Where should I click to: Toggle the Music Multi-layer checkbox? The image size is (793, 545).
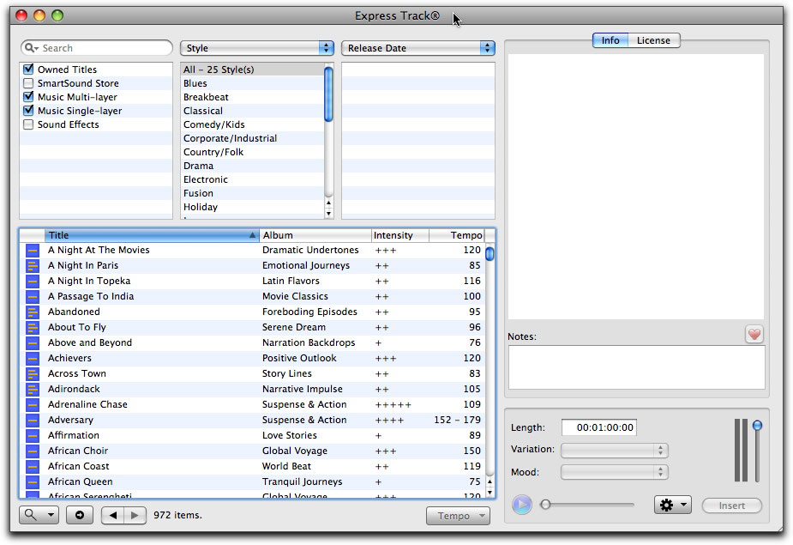pyautogui.click(x=29, y=97)
